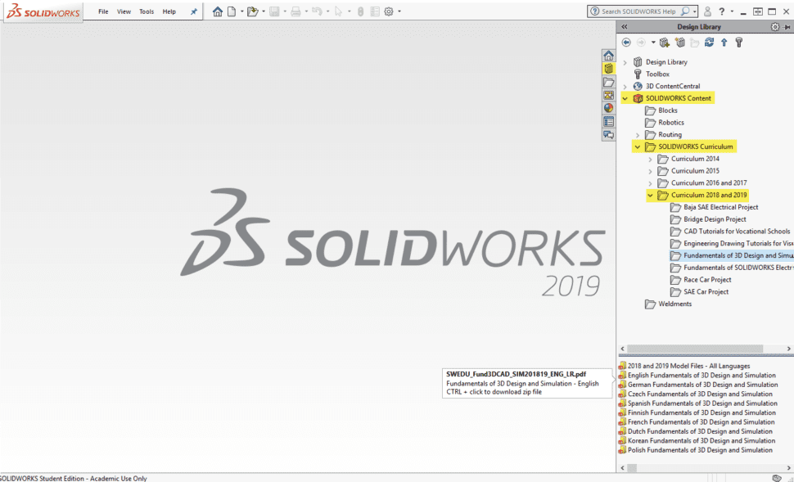Open the New document dropdown arrow

[x=241, y=11]
